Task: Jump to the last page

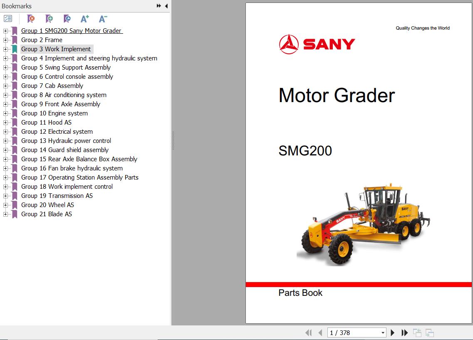Action: pyautogui.click(x=404, y=332)
